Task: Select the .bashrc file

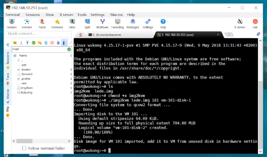Action: 25,69
